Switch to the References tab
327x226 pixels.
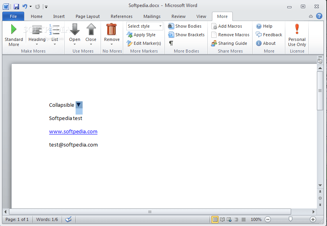click(x=122, y=16)
